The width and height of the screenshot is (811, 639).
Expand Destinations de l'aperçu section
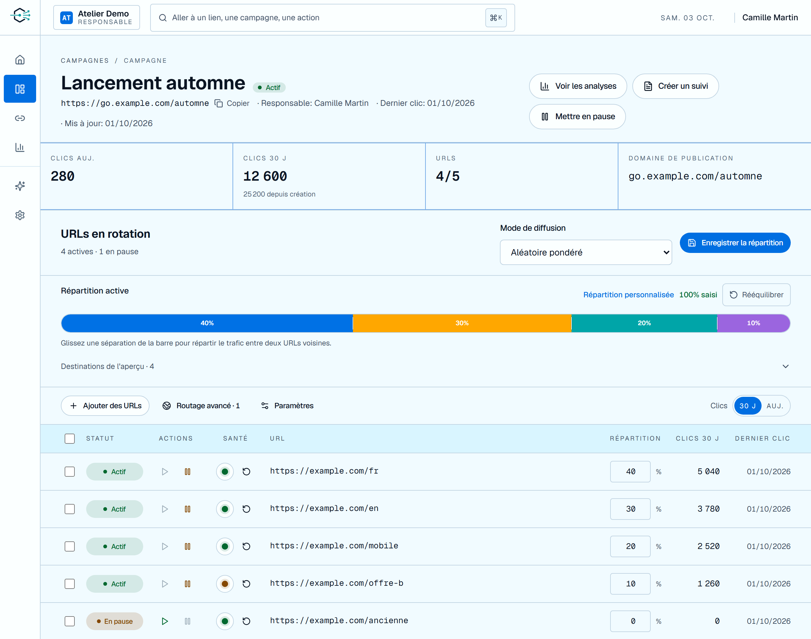(425, 367)
